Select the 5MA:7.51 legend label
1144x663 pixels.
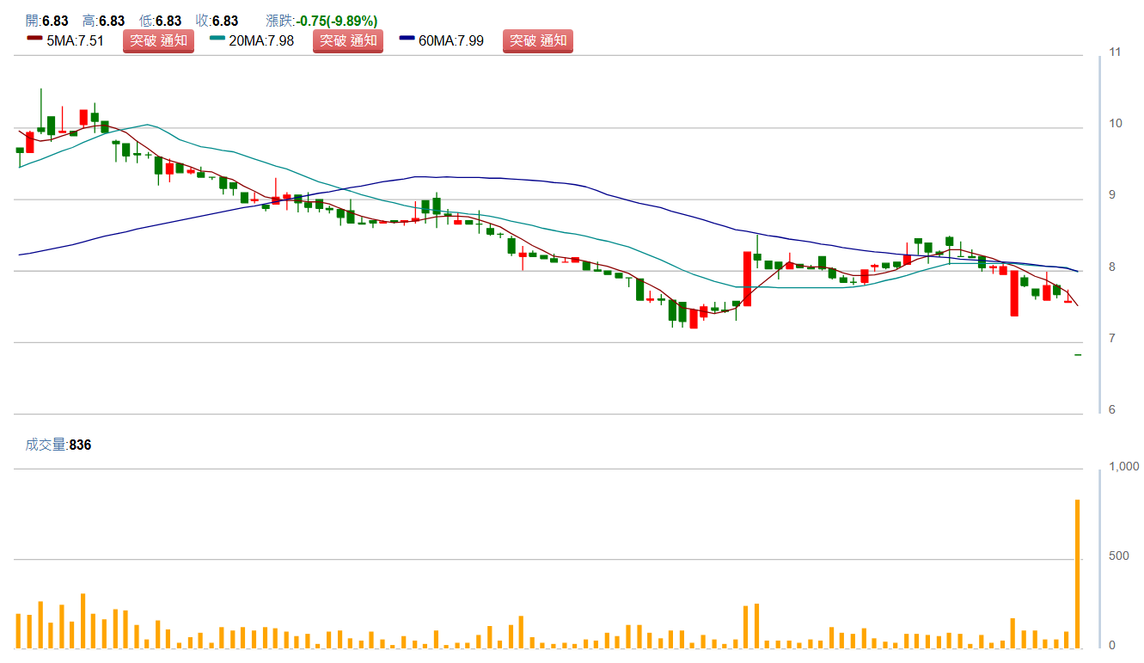pos(75,40)
